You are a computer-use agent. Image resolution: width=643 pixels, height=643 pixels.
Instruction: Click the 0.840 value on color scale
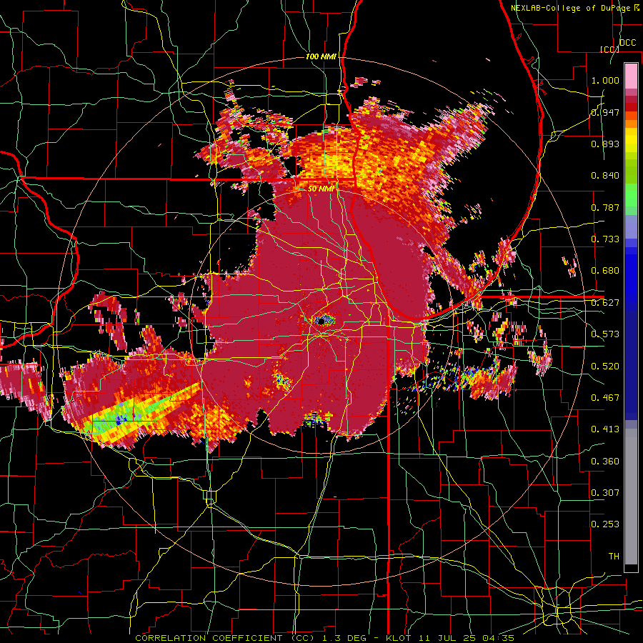(605, 176)
